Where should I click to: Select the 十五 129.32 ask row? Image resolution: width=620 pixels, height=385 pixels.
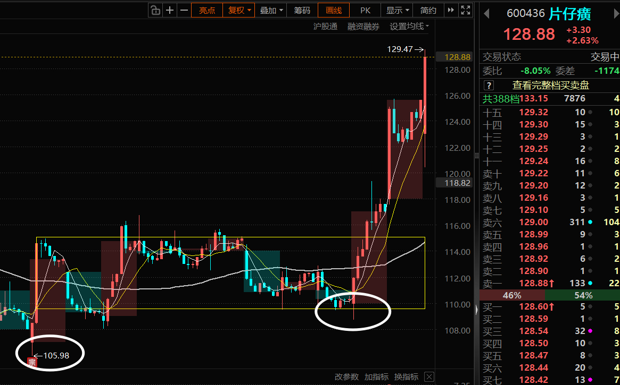(550, 113)
